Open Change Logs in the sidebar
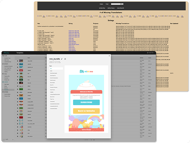The image size is (190, 143). (7, 80)
